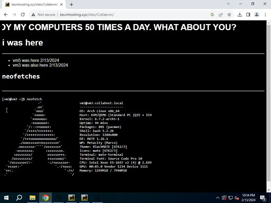Click the Chrome taskbar icon
Viewport: 271px width, 203px height.
46,198
